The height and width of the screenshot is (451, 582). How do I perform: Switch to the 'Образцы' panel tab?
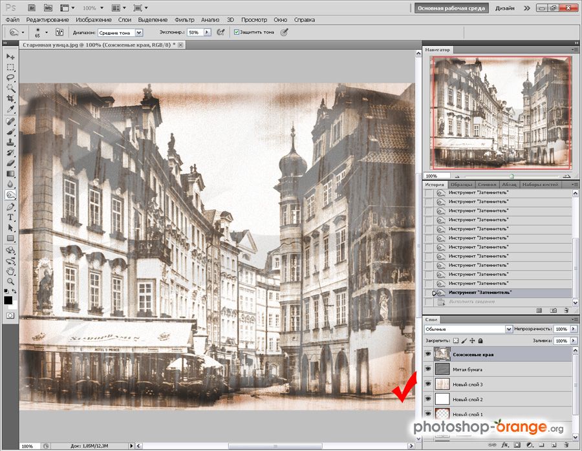coord(461,185)
